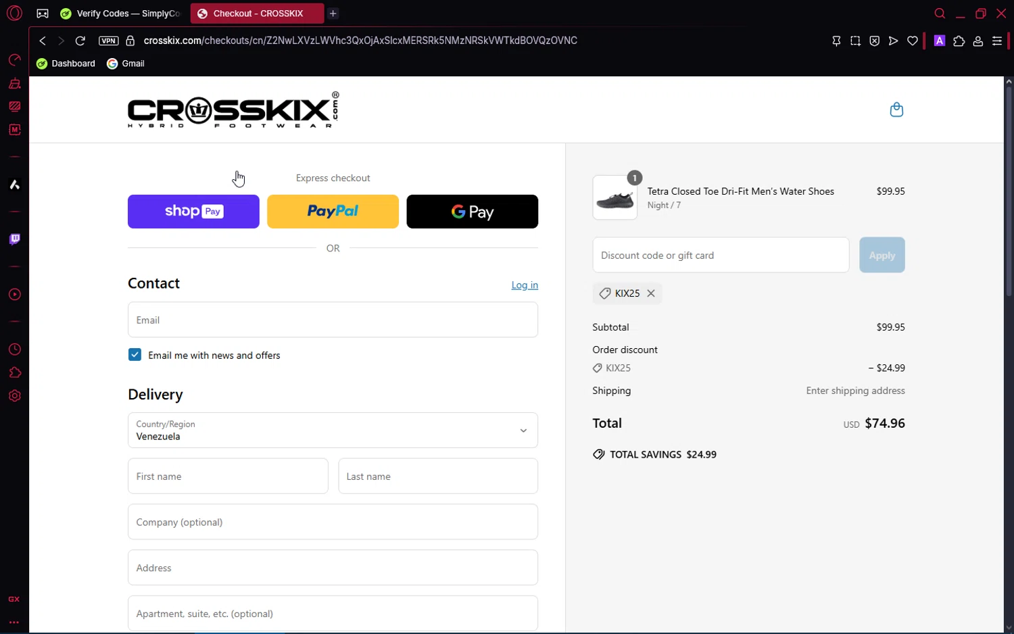The image size is (1014, 634).
Task: Select the Checkout - CROSSKIX tab
Action: [257, 14]
